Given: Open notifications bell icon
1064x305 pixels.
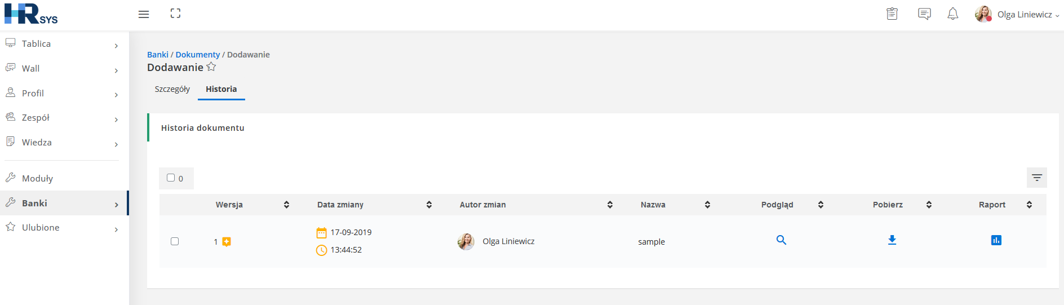Looking at the screenshot, I should tap(952, 14).
